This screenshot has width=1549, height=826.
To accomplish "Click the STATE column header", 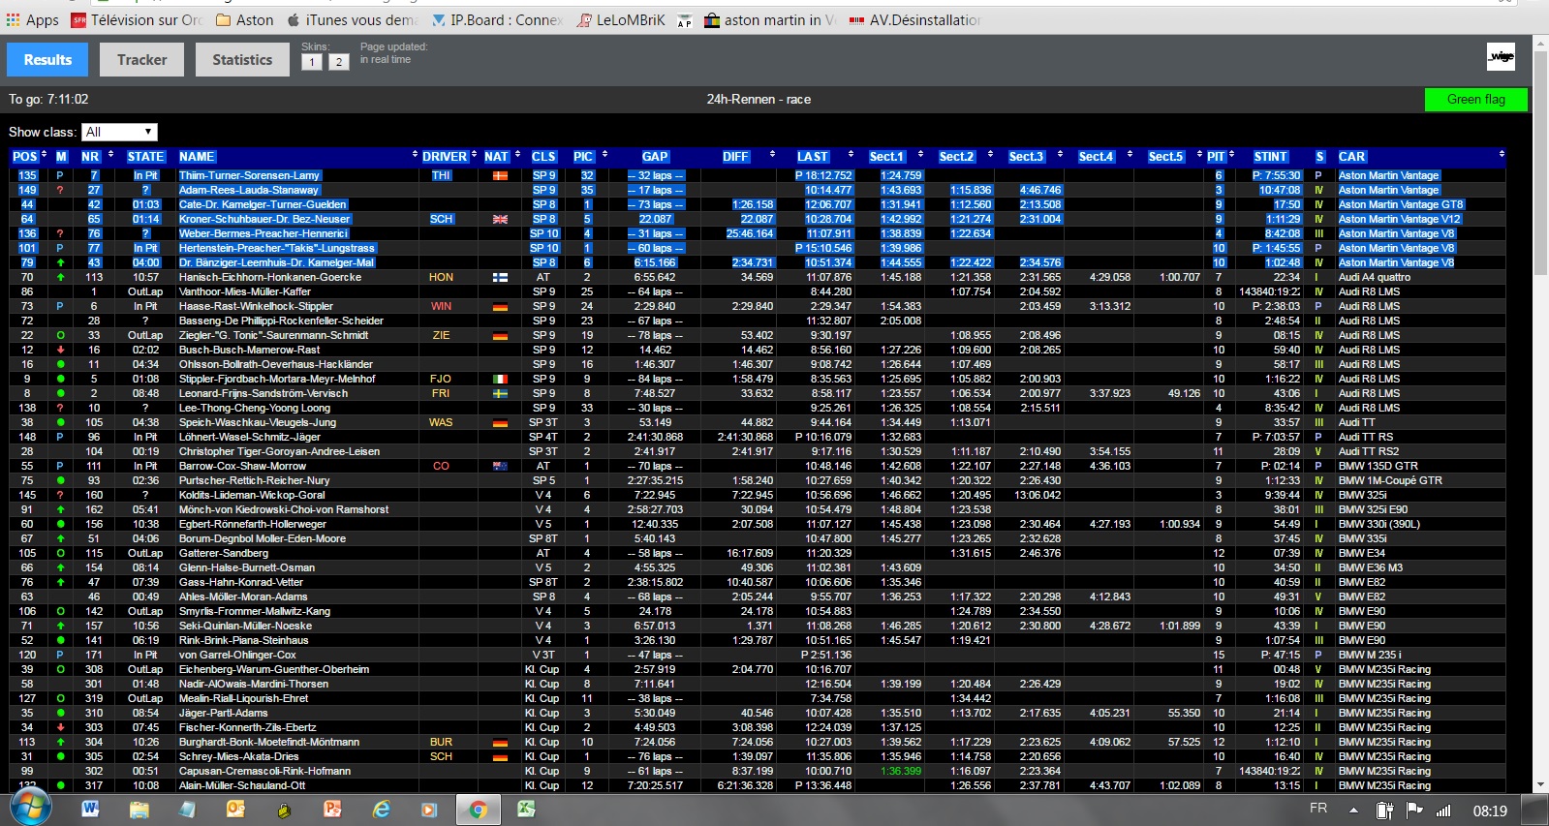I will point(145,156).
